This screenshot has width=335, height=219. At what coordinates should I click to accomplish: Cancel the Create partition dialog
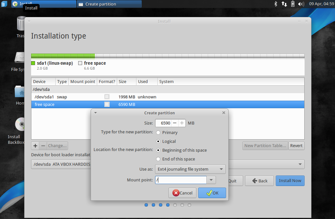(182, 193)
